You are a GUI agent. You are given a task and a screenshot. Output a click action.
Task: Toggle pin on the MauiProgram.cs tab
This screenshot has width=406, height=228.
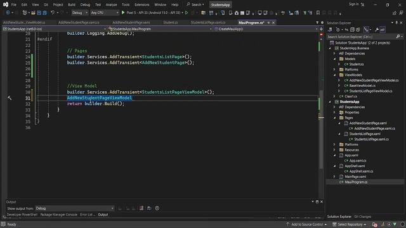(268, 23)
